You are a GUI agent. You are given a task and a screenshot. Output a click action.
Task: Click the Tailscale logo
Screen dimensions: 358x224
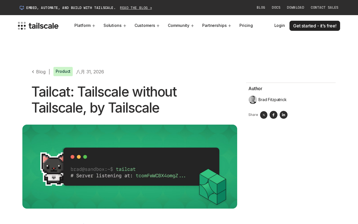(x=38, y=26)
